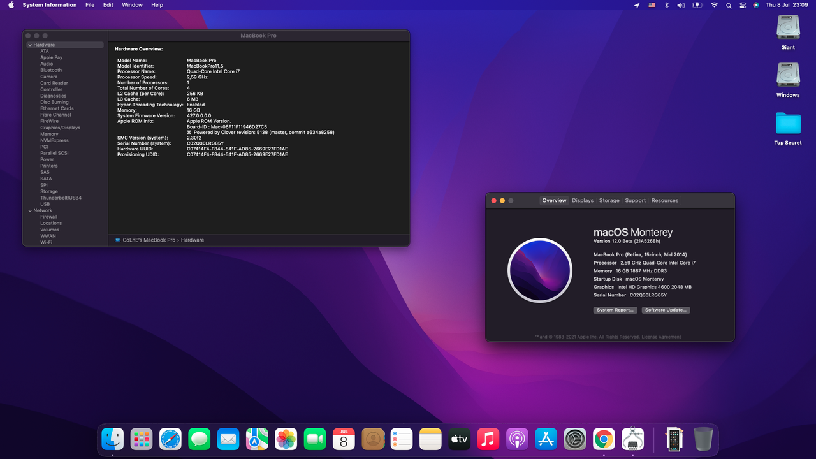Switch to the Resources tab

[x=665, y=200]
